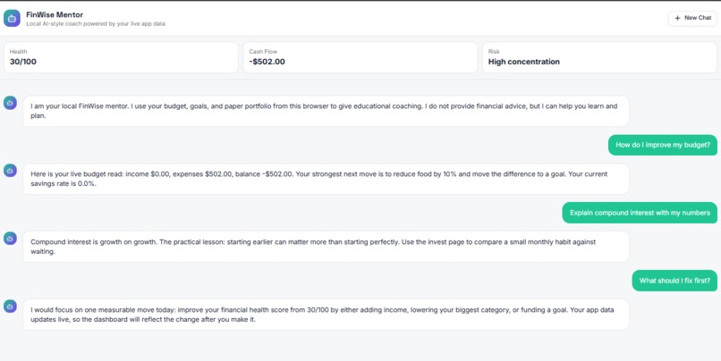The width and height of the screenshot is (721, 361).
Task: Open the Health 30/100 card
Action: coord(121,57)
